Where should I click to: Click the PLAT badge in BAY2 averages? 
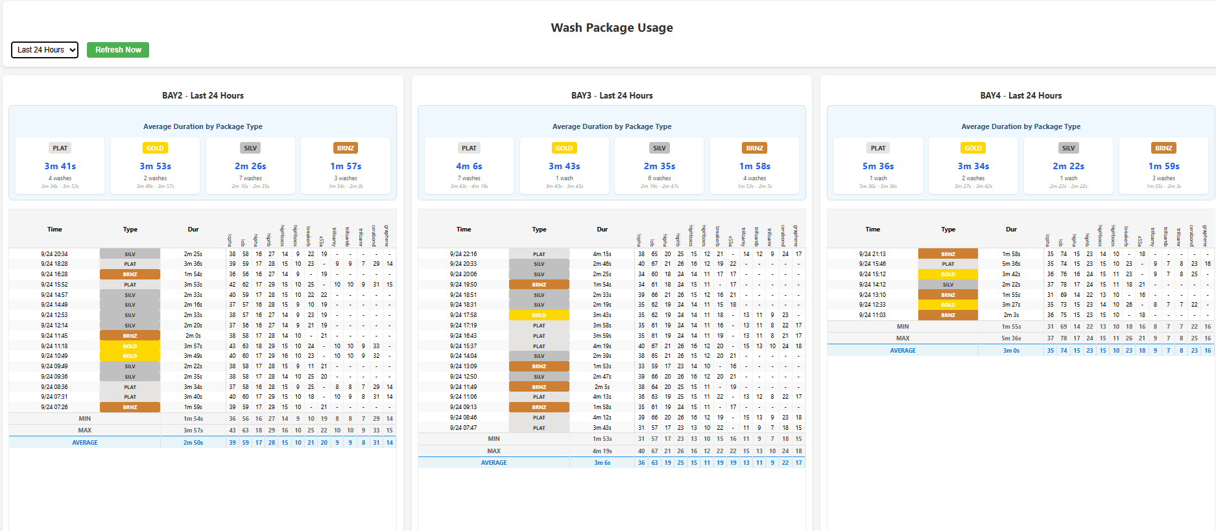point(60,148)
